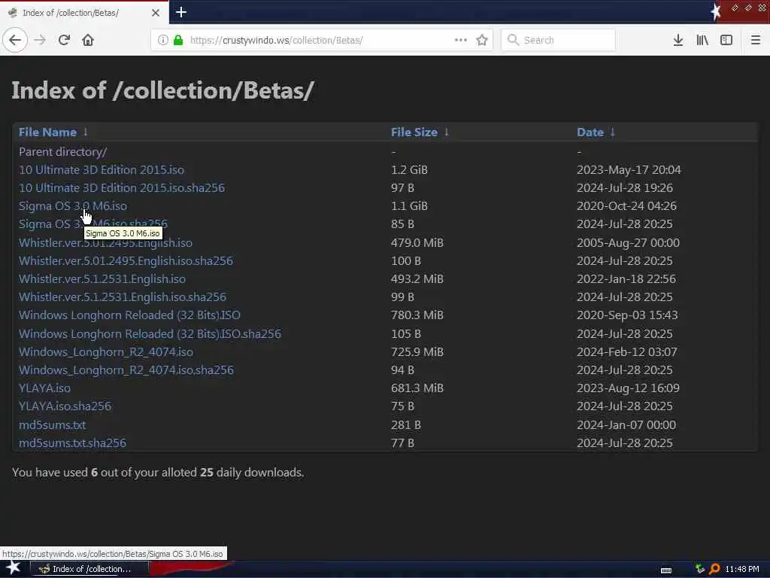Click the 2005-Aug-27 00:00 date cell

(x=628, y=243)
